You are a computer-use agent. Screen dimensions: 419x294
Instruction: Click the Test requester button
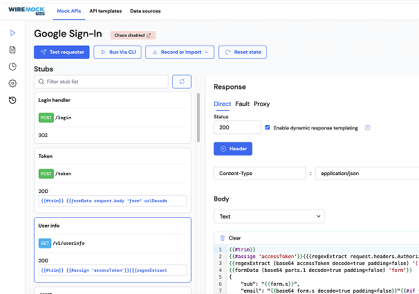tap(61, 52)
